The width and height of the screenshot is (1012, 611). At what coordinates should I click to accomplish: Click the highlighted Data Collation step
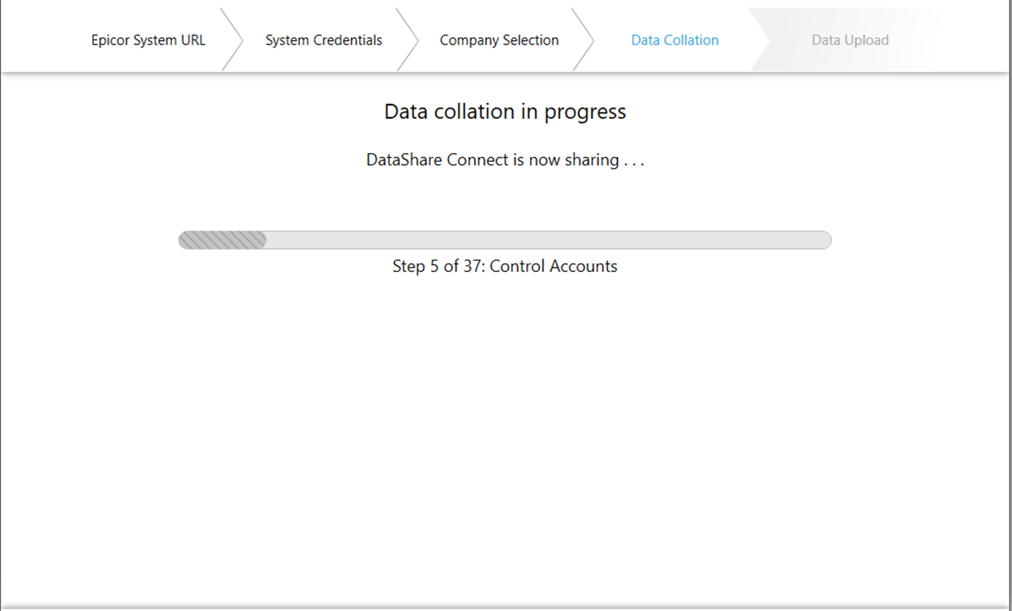pos(674,40)
